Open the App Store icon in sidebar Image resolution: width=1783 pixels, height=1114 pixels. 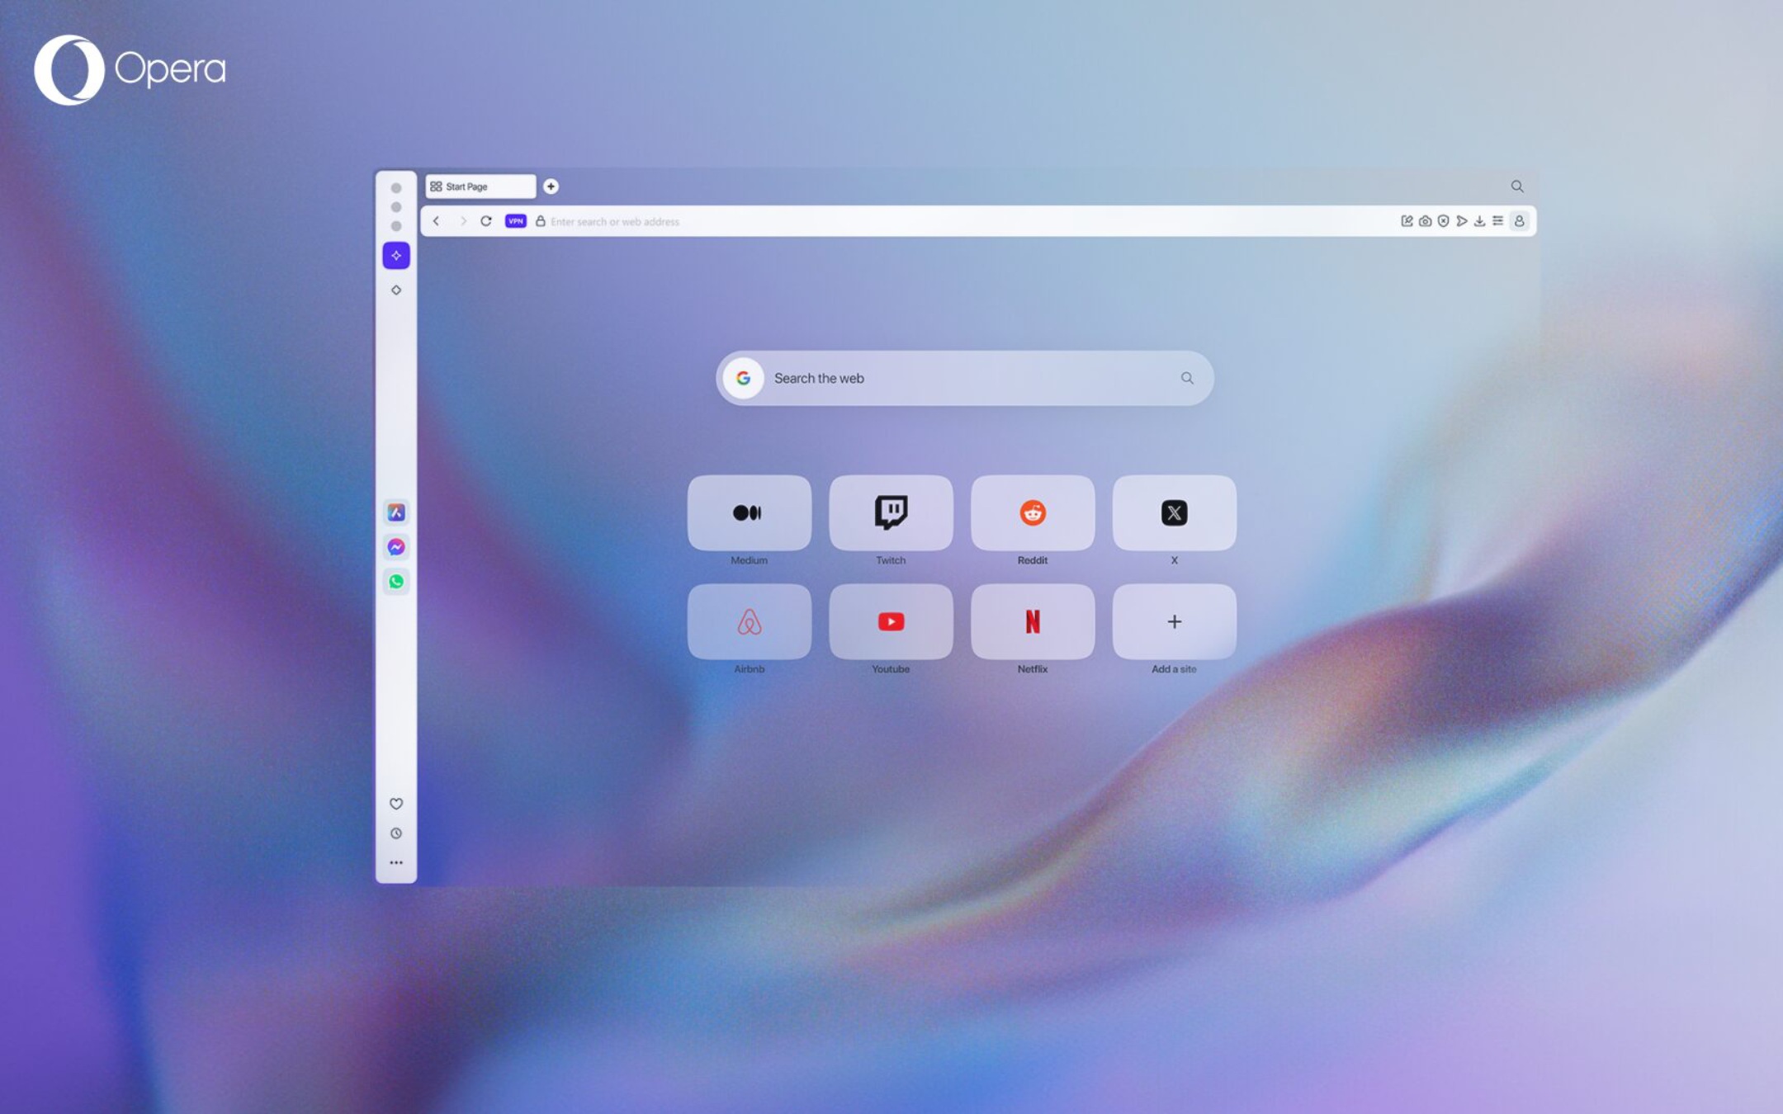(x=396, y=512)
